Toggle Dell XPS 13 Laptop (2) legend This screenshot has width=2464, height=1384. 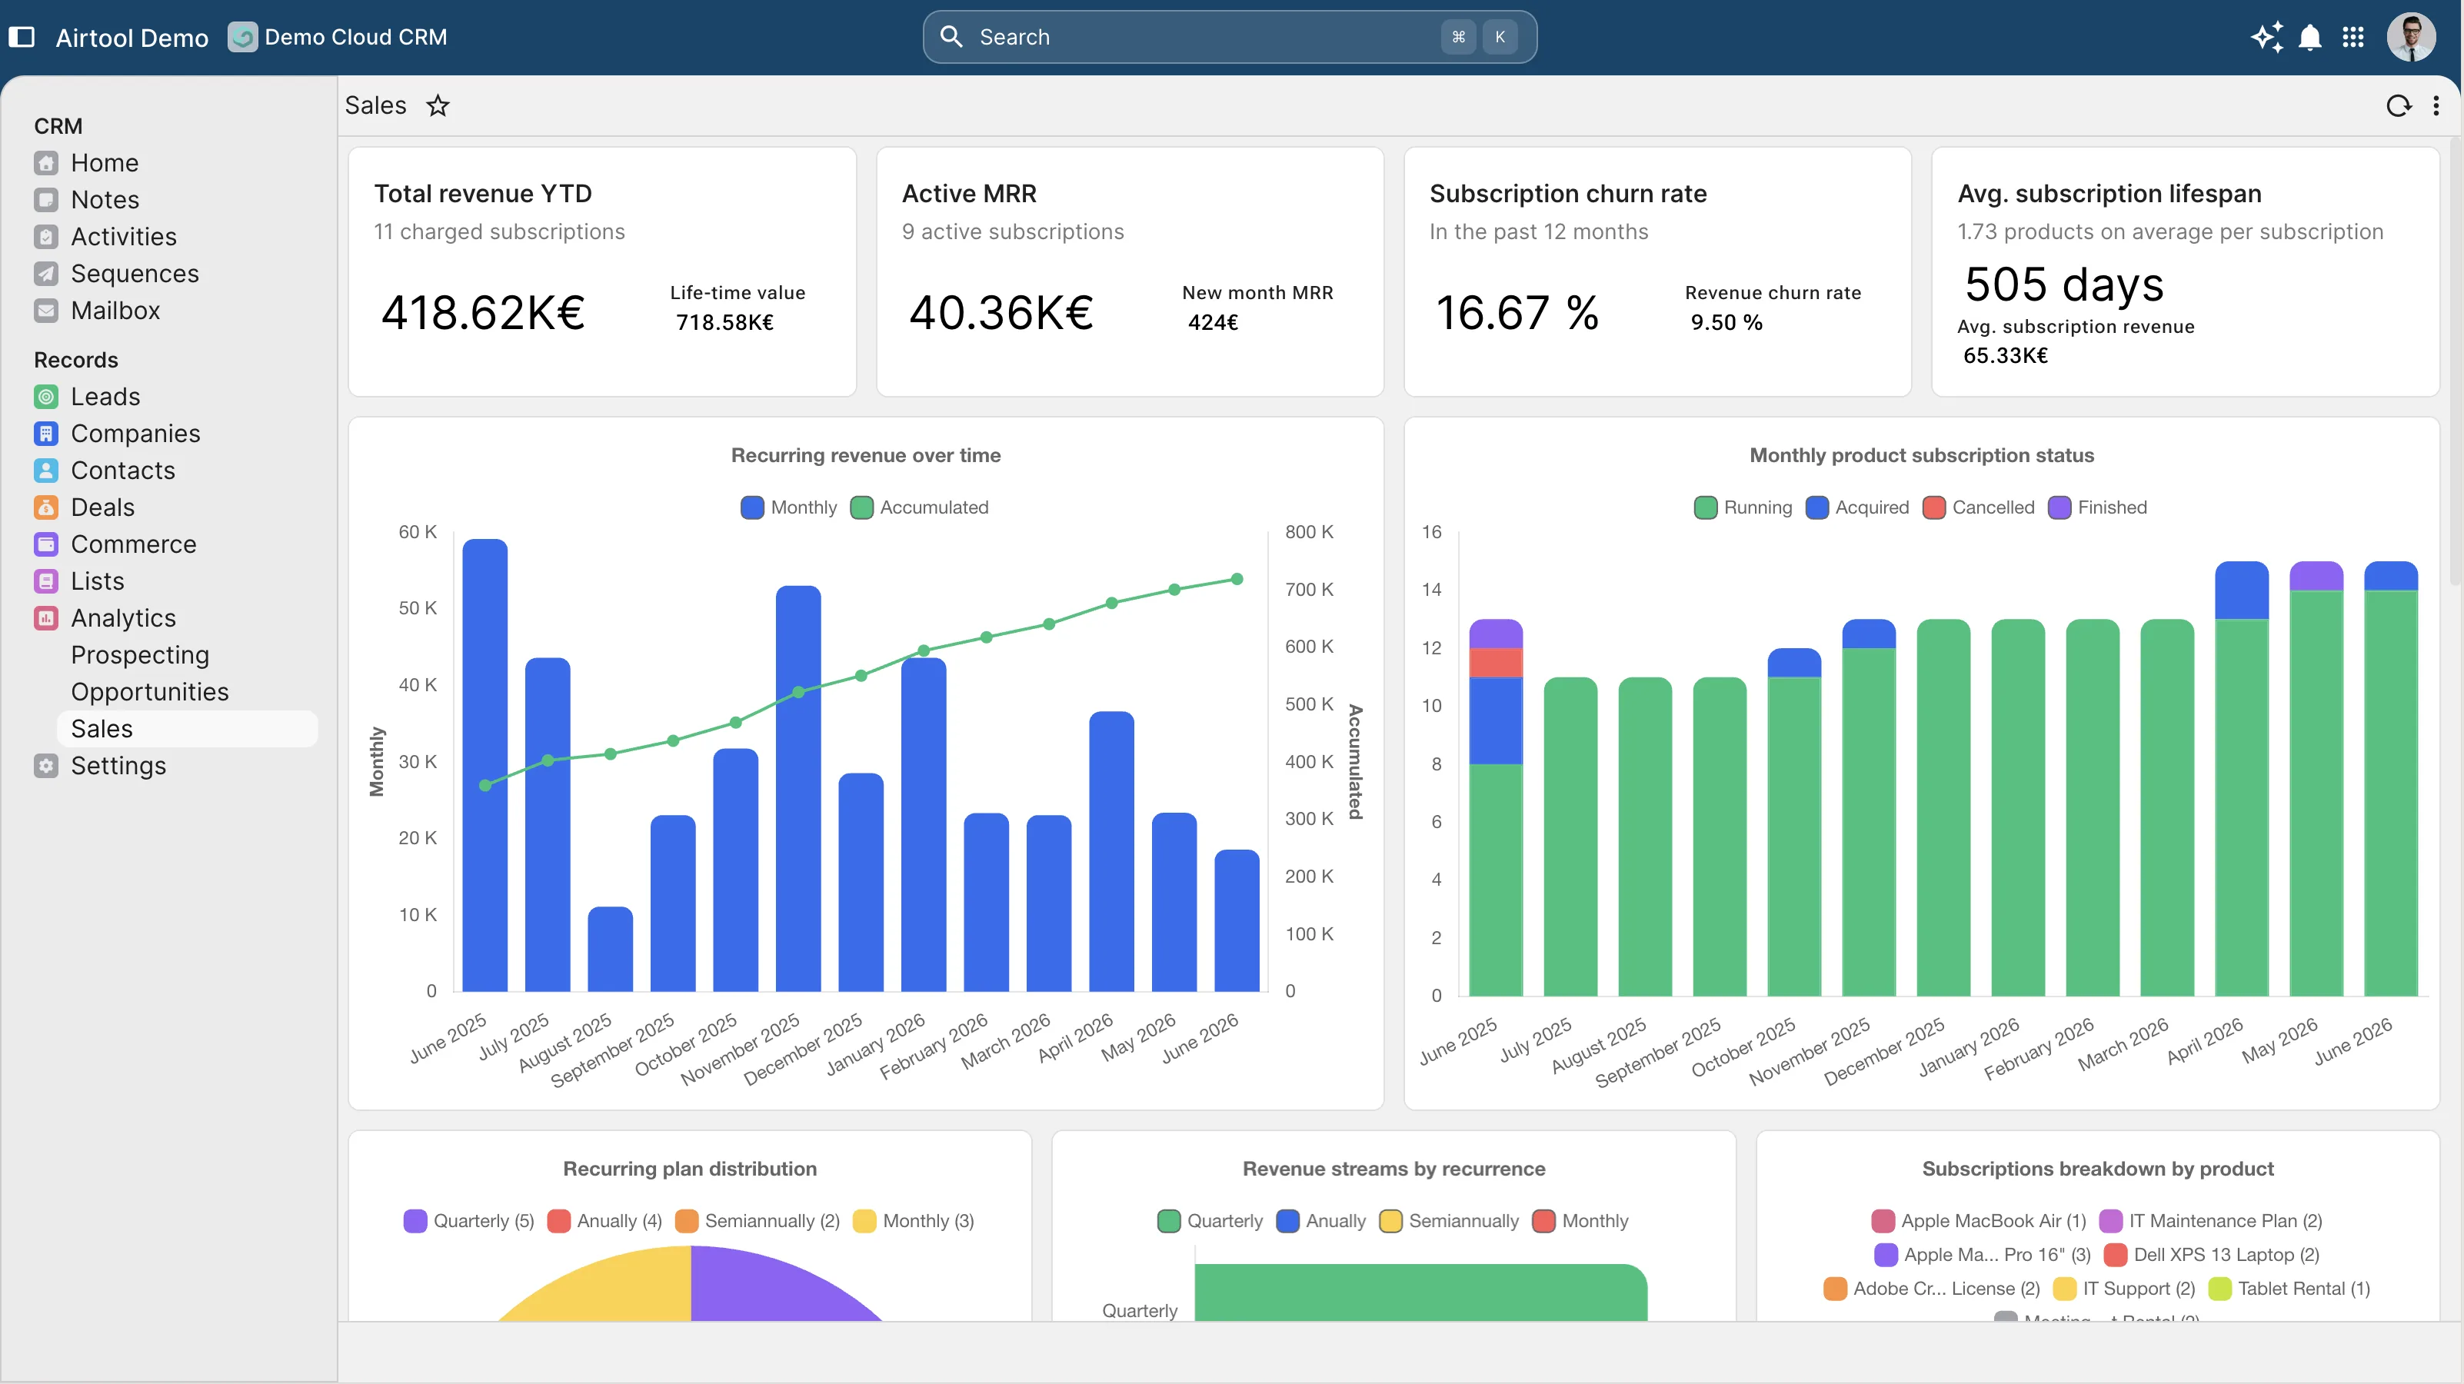pos(2212,1255)
